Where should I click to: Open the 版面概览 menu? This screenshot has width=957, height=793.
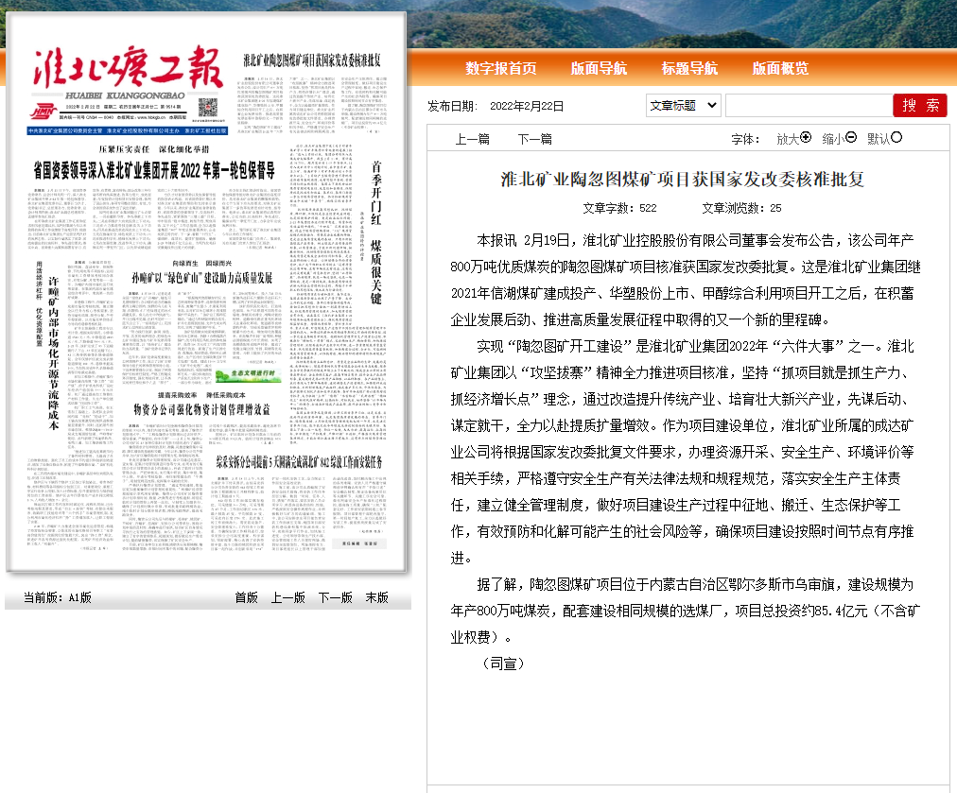[780, 68]
